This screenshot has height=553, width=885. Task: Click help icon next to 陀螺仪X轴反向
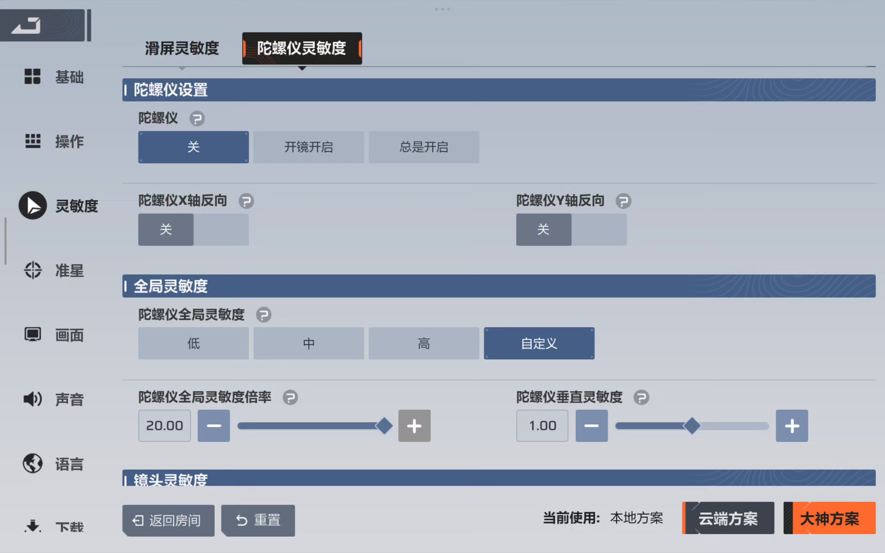246,201
